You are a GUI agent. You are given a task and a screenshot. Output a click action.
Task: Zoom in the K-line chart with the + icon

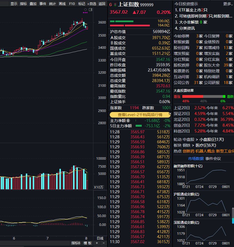[x=97, y=243]
